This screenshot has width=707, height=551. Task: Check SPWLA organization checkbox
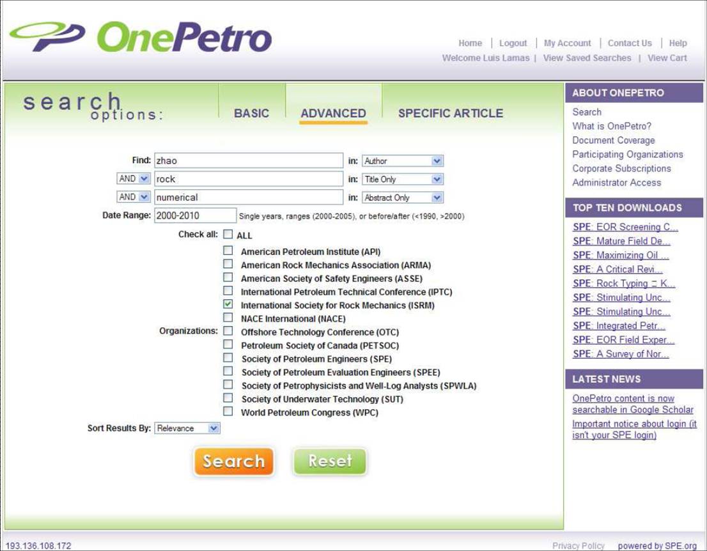228,385
